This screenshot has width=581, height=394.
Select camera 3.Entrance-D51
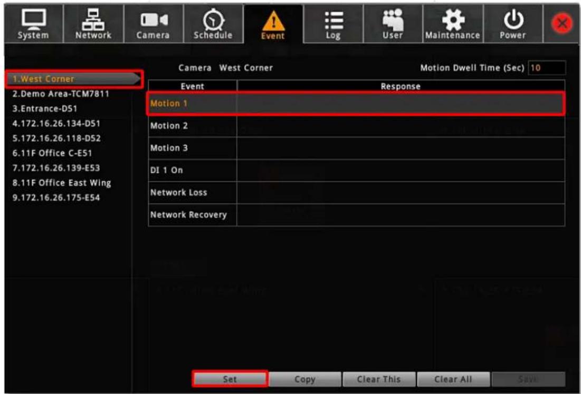45,109
